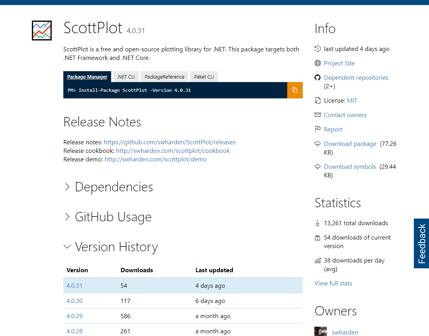Click the Download package link

[350, 144]
